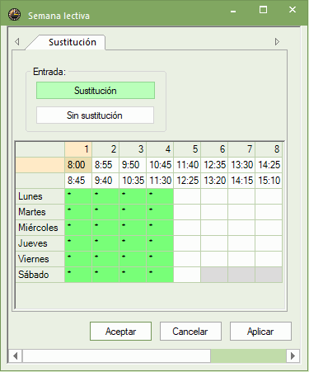
Task: Click the 8:55 start time cell
Action: [105, 165]
